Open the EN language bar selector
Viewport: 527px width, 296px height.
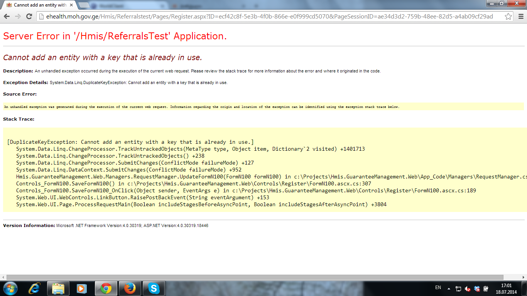[438, 288]
